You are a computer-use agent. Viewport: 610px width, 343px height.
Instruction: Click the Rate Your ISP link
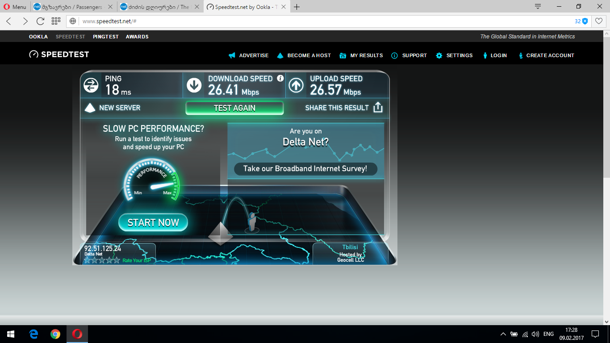point(137,260)
